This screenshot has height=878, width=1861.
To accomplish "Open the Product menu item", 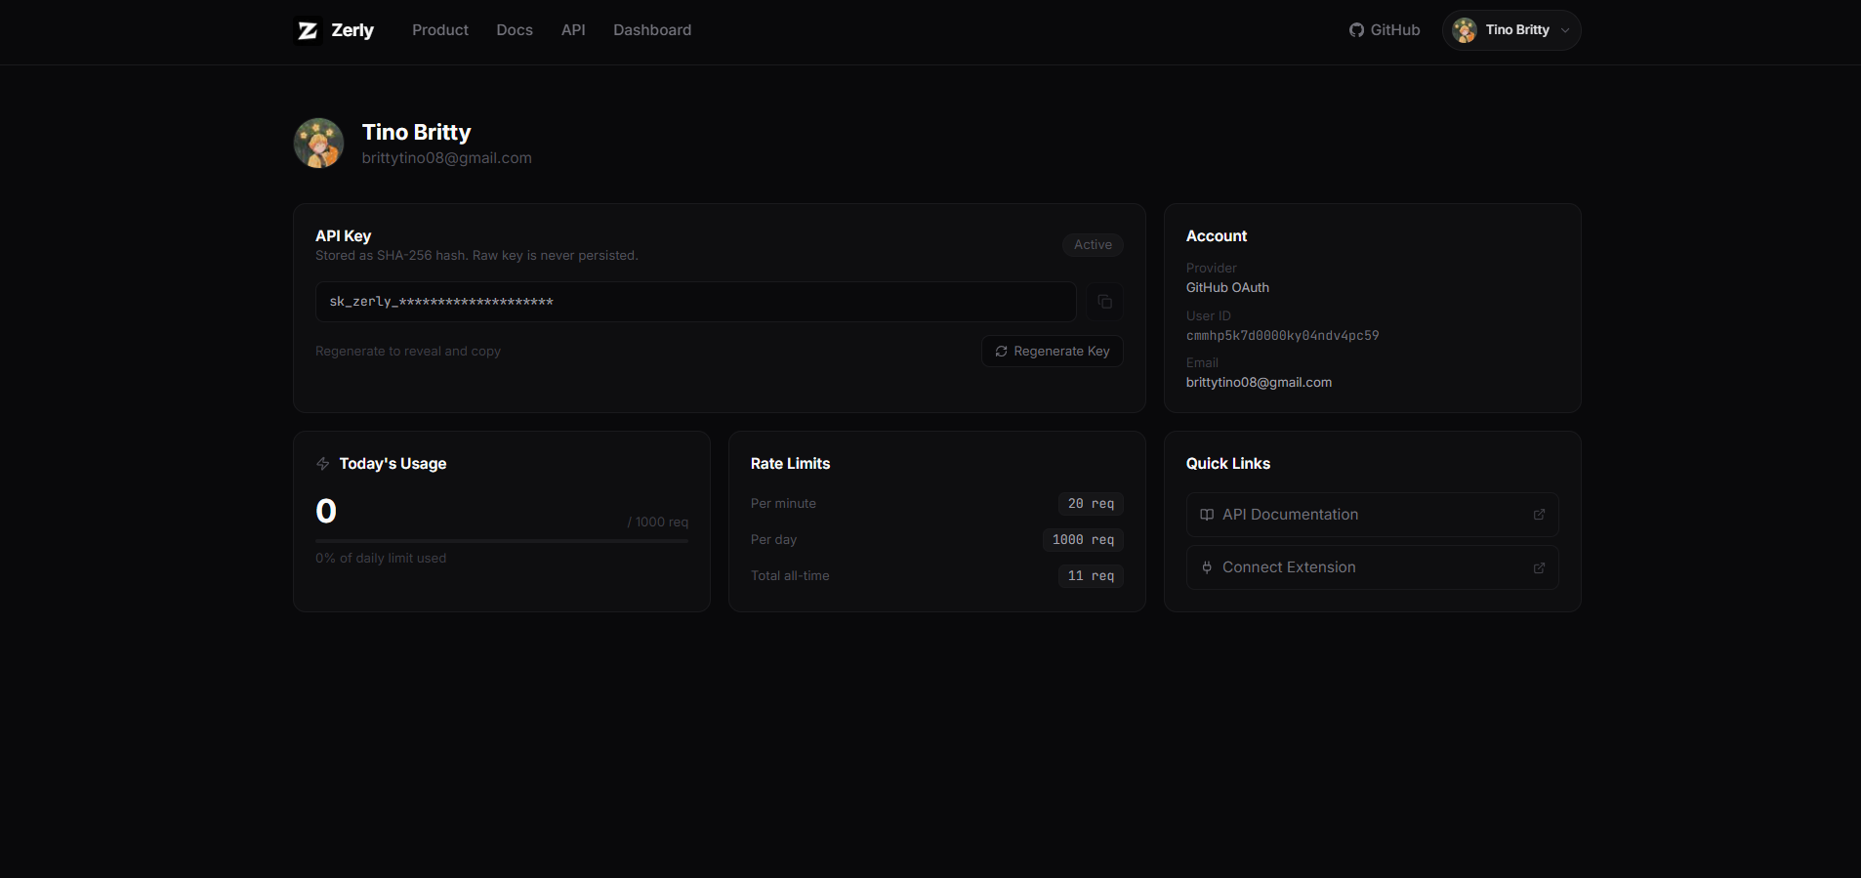I will click(x=440, y=30).
